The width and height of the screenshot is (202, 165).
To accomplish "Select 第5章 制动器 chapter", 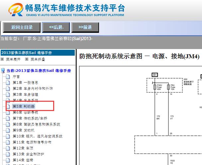I will 24,106.
